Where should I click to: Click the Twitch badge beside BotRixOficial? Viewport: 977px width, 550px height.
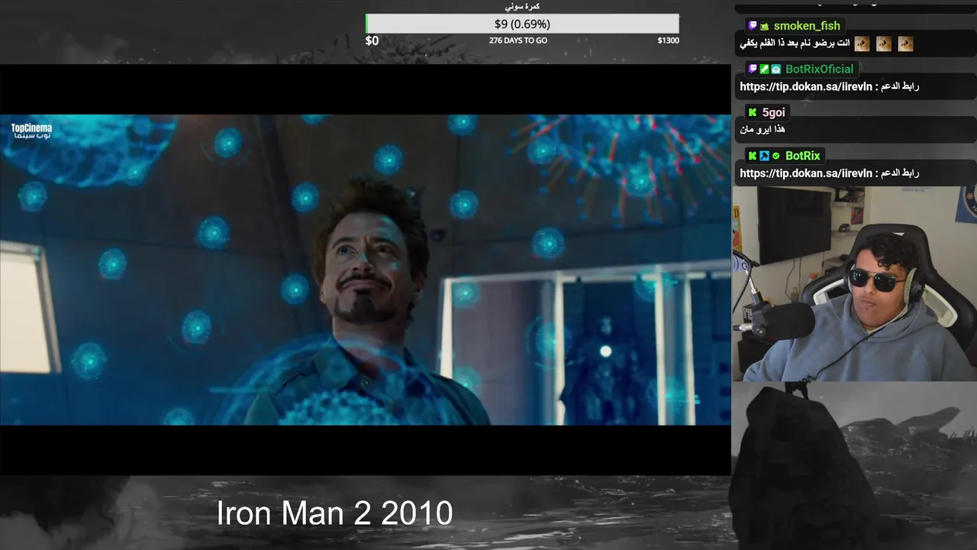[753, 69]
